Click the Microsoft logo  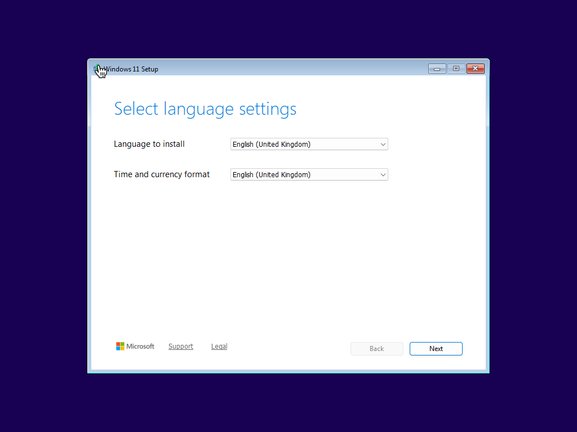(x=135, y=346)
